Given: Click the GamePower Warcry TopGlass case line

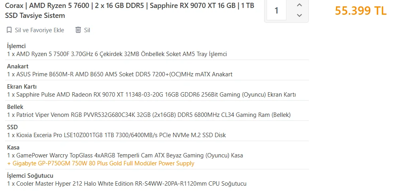Looking at the screenshot, I should pyautogui.click(x=125, y=155).
